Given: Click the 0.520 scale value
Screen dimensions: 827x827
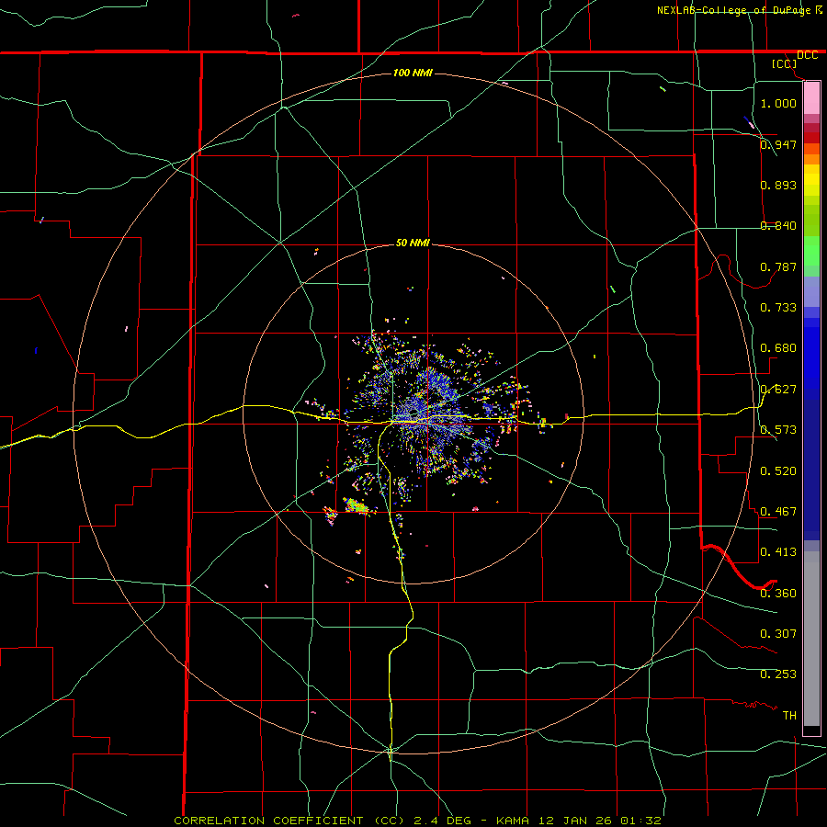Looking at the screenshot, I should [x=778, y=471].
